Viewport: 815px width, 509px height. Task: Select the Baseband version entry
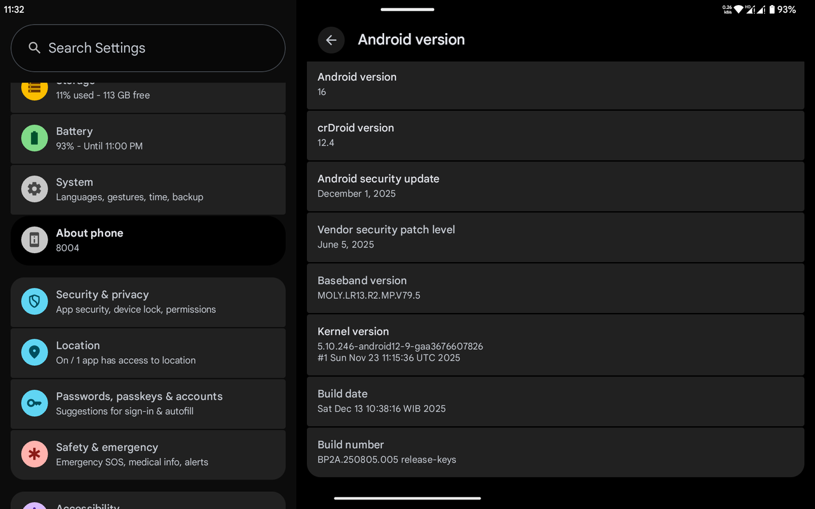click(x=555, y=288)
